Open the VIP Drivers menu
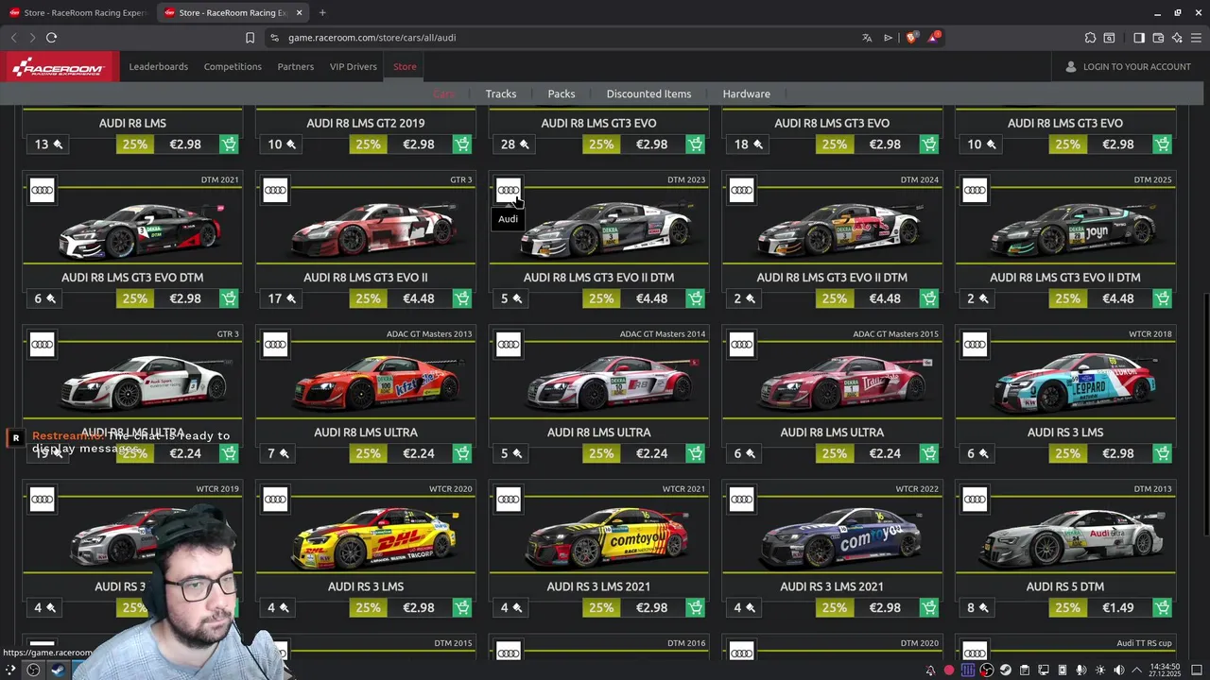The height and width of the screenshot is (680, 1210). (x=354, y=67)
